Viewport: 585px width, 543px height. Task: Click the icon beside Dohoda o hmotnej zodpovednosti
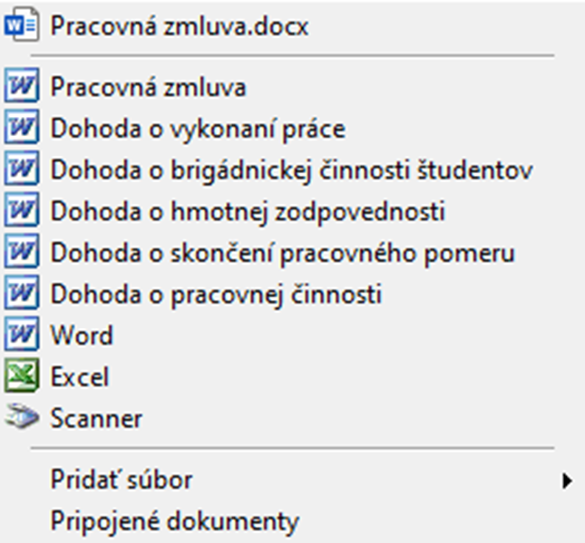(x=21, y=209)
